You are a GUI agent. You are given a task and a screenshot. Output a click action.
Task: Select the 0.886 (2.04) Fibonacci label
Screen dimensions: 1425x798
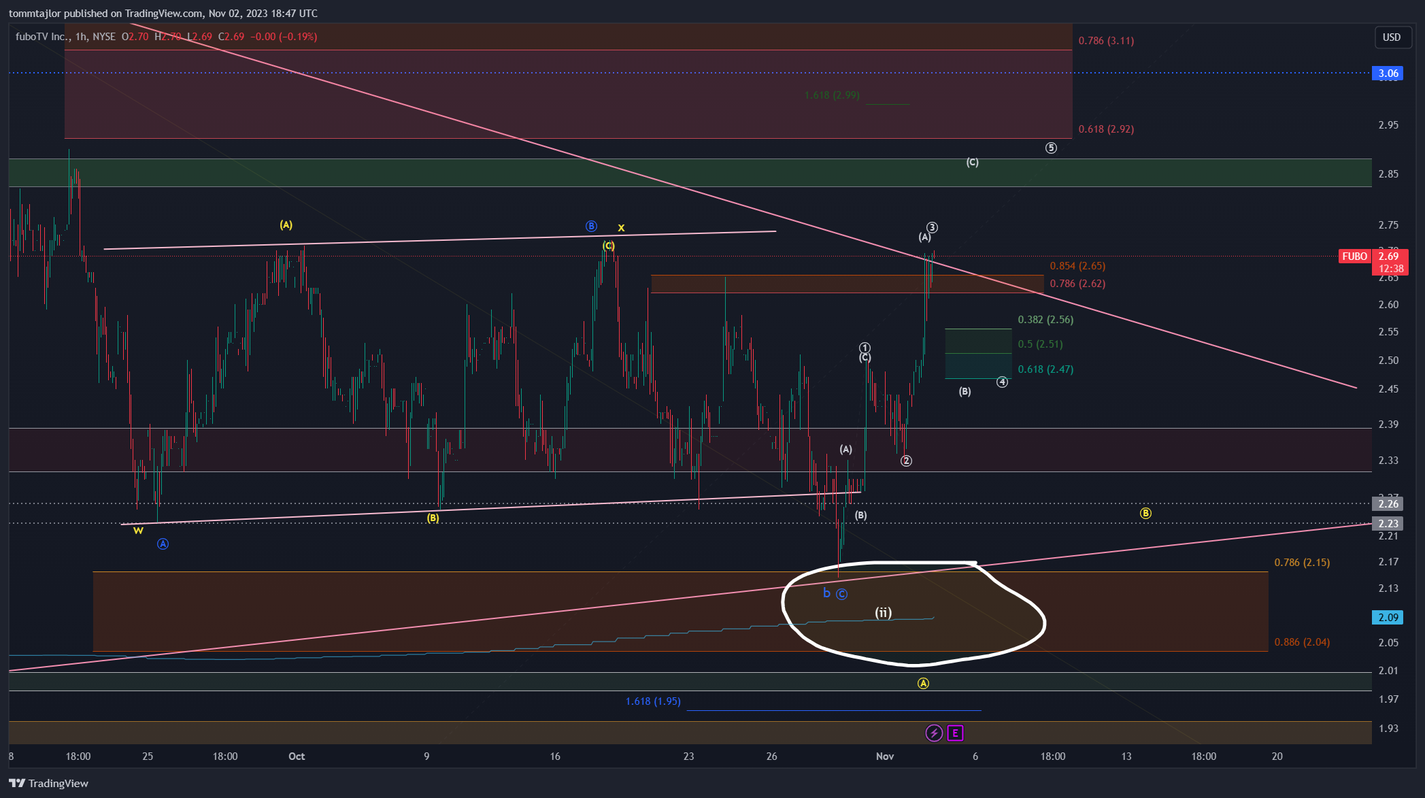(x=1302, y=642)
